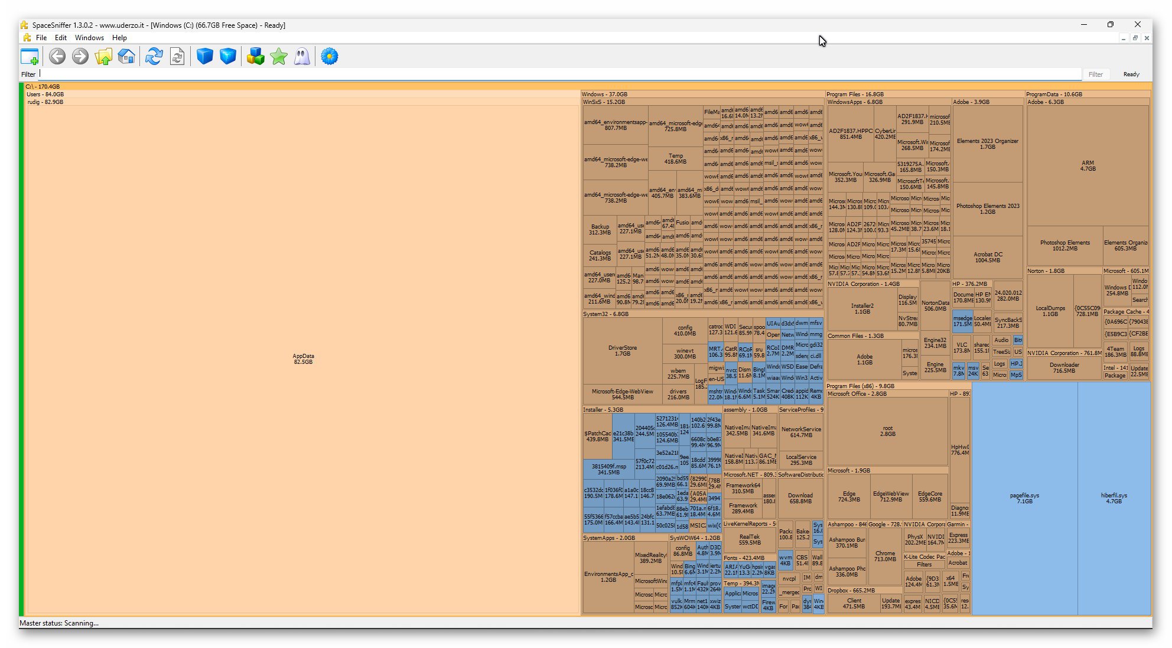The image size is (1172, 648).
Task: Toggle the colored cubes file classes icon
Action: [255, 57]
